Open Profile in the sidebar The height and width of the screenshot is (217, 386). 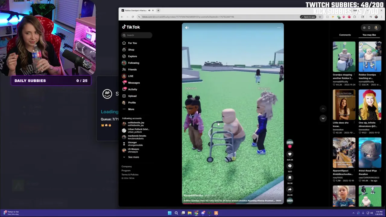(x=129, y=103)
